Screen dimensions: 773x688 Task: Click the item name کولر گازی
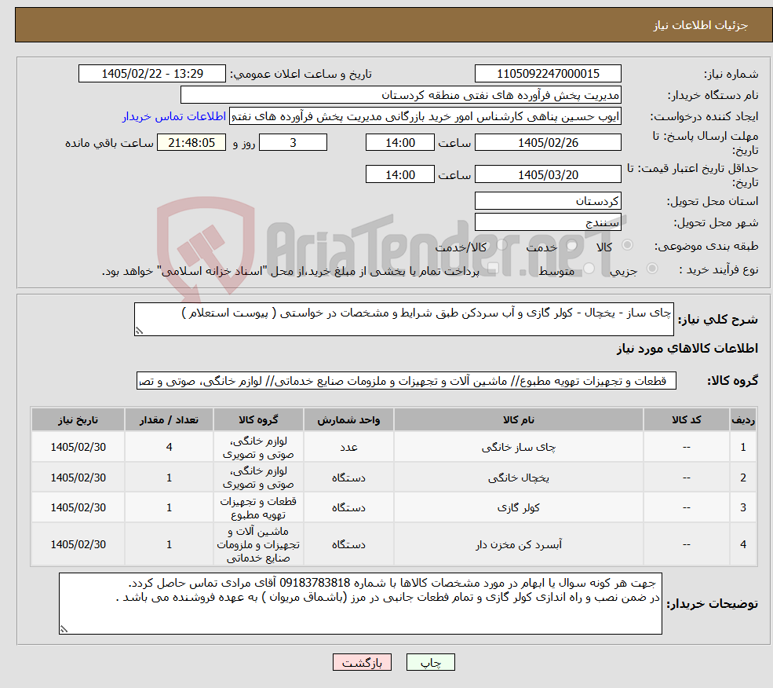coord(519,507)
